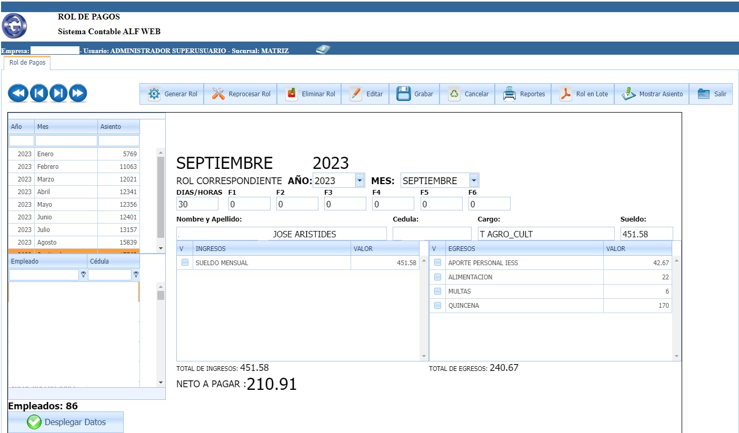Click the months list scrollbar
The height and width of the screenshot is (433, 739).
[161, 200]
